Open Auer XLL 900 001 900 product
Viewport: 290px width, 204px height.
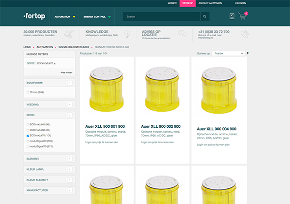[x=105, y=126]
